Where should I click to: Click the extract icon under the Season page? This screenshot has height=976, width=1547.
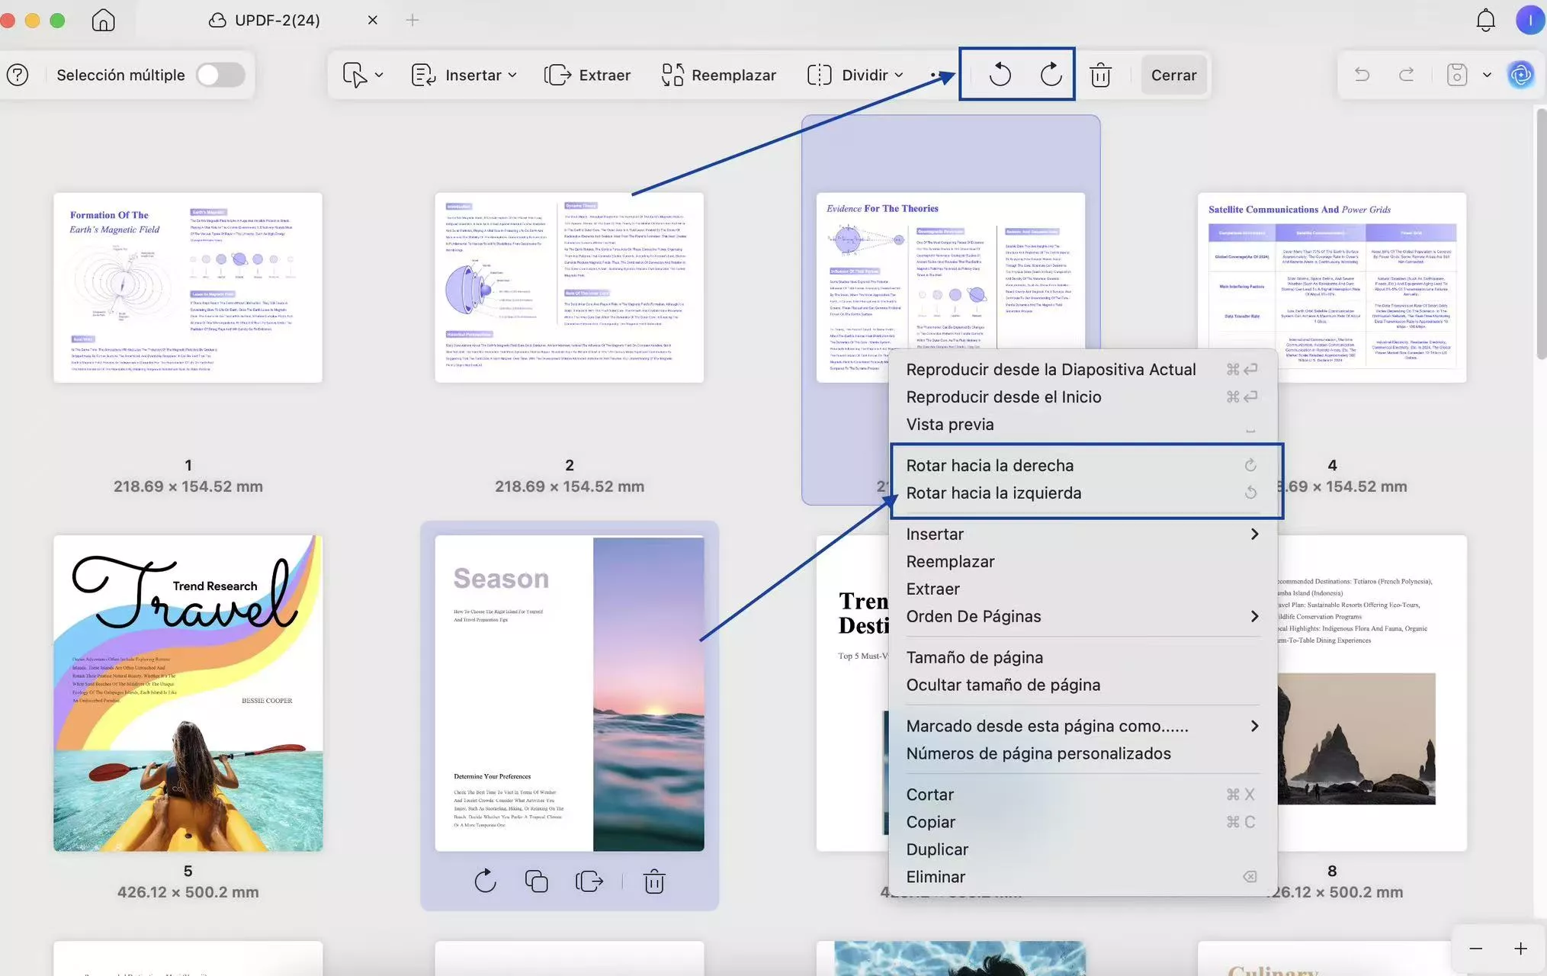click(x=589, y=881)
